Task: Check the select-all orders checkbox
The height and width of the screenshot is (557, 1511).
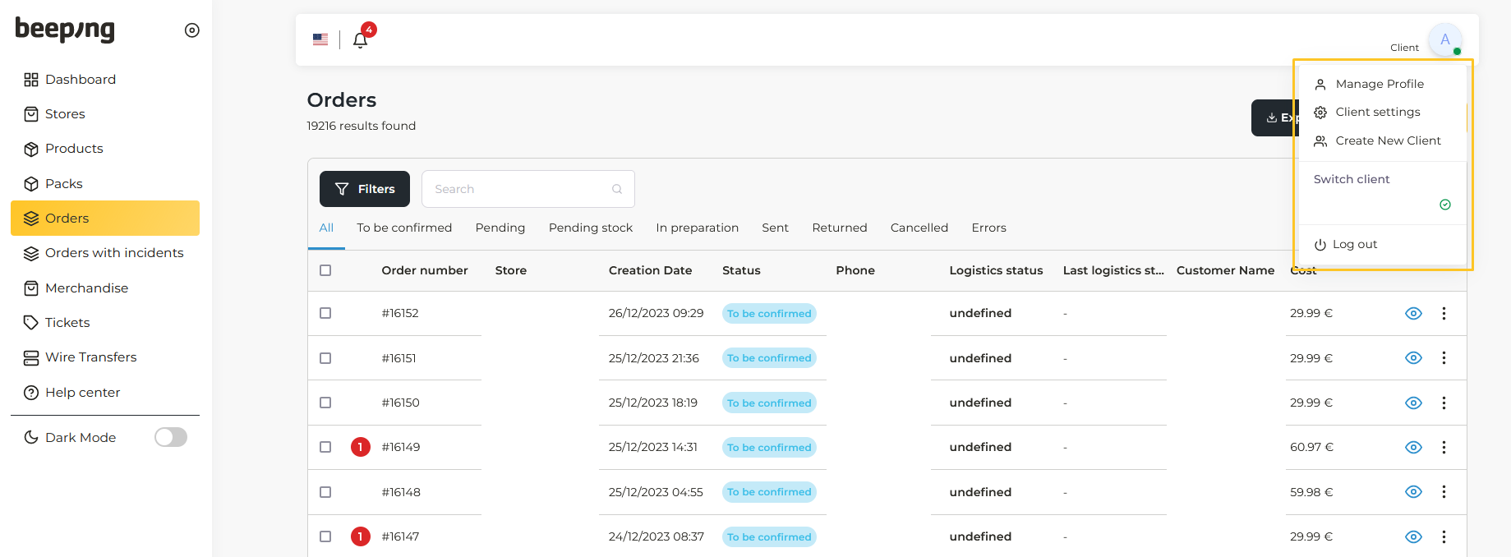Action: (325, 270)
